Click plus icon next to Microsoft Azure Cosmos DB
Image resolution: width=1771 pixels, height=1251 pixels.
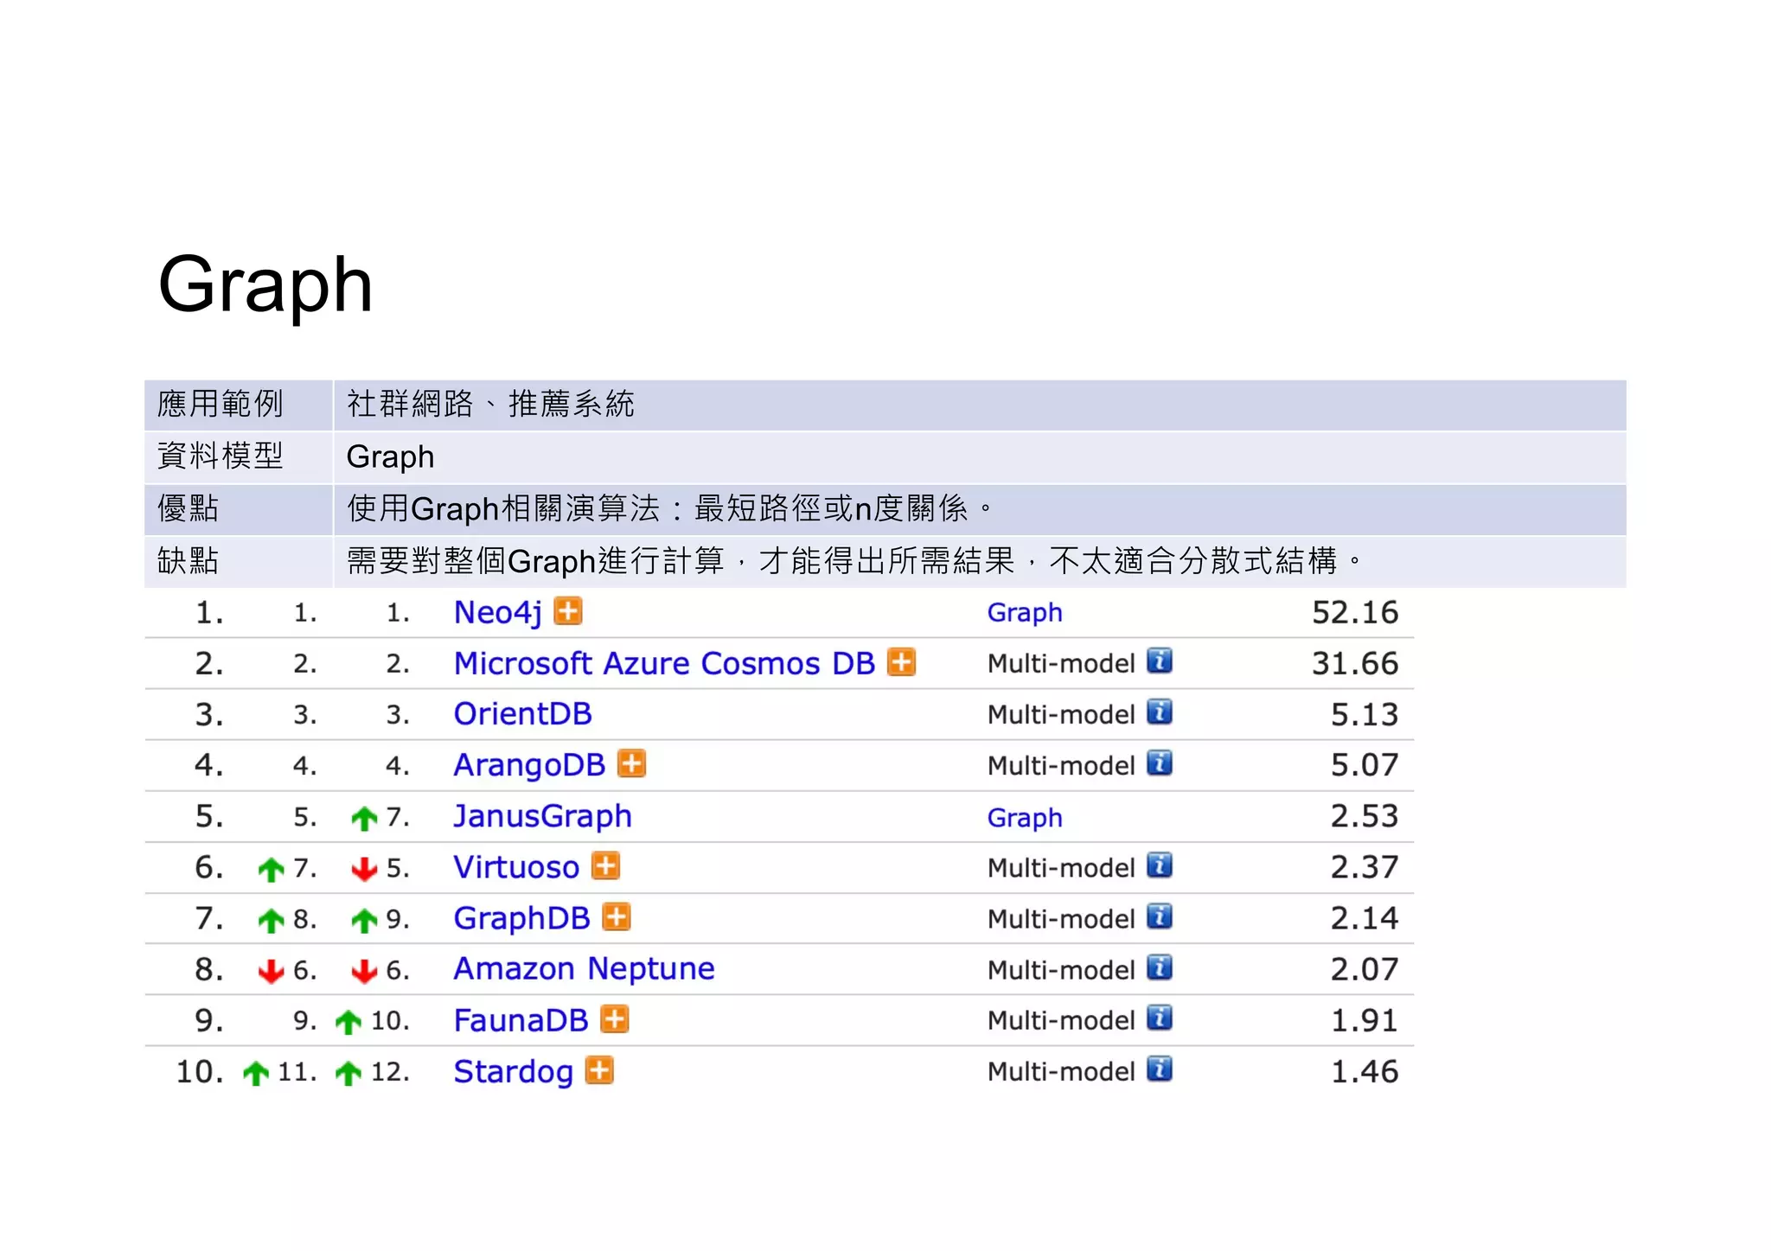tap(901, 662)
